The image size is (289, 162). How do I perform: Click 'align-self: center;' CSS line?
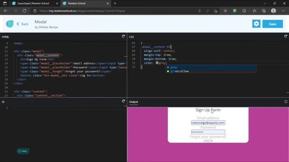pyautogui.click(x=159, y=51)
